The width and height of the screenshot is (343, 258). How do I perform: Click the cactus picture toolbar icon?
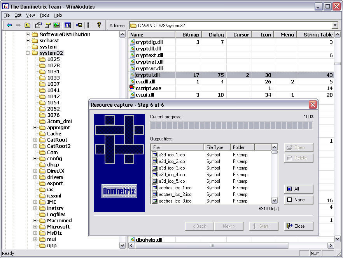point(56,25)
